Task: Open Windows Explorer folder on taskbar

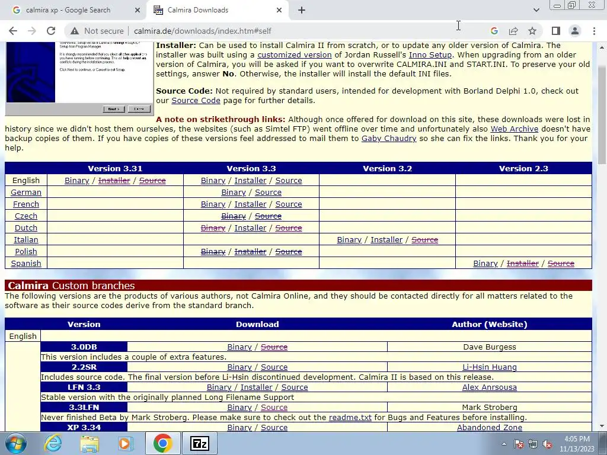Action: 90,443
